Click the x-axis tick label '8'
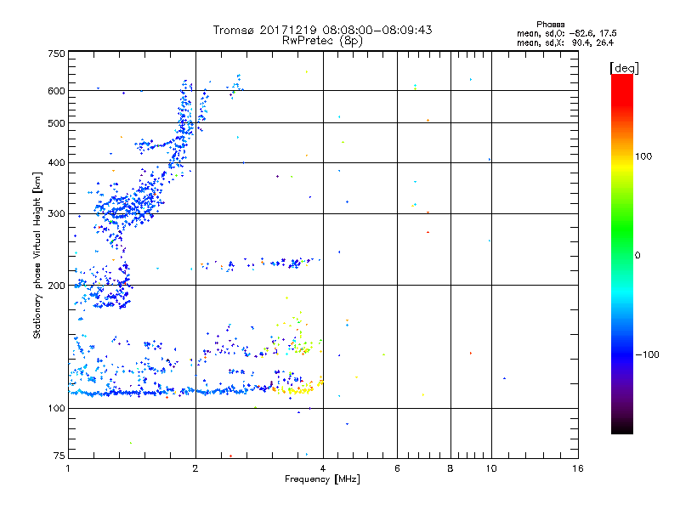680x510 pixels. click(x=450, y=468)
